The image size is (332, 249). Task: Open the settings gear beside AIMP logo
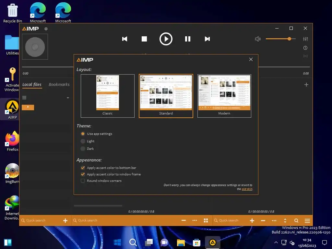(46, 29)
